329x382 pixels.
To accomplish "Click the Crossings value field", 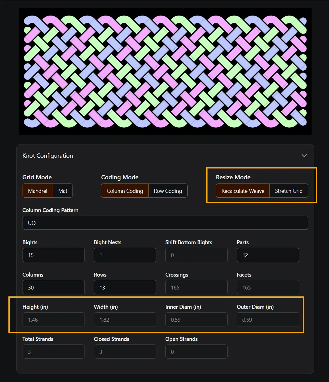I will point(196,287).
